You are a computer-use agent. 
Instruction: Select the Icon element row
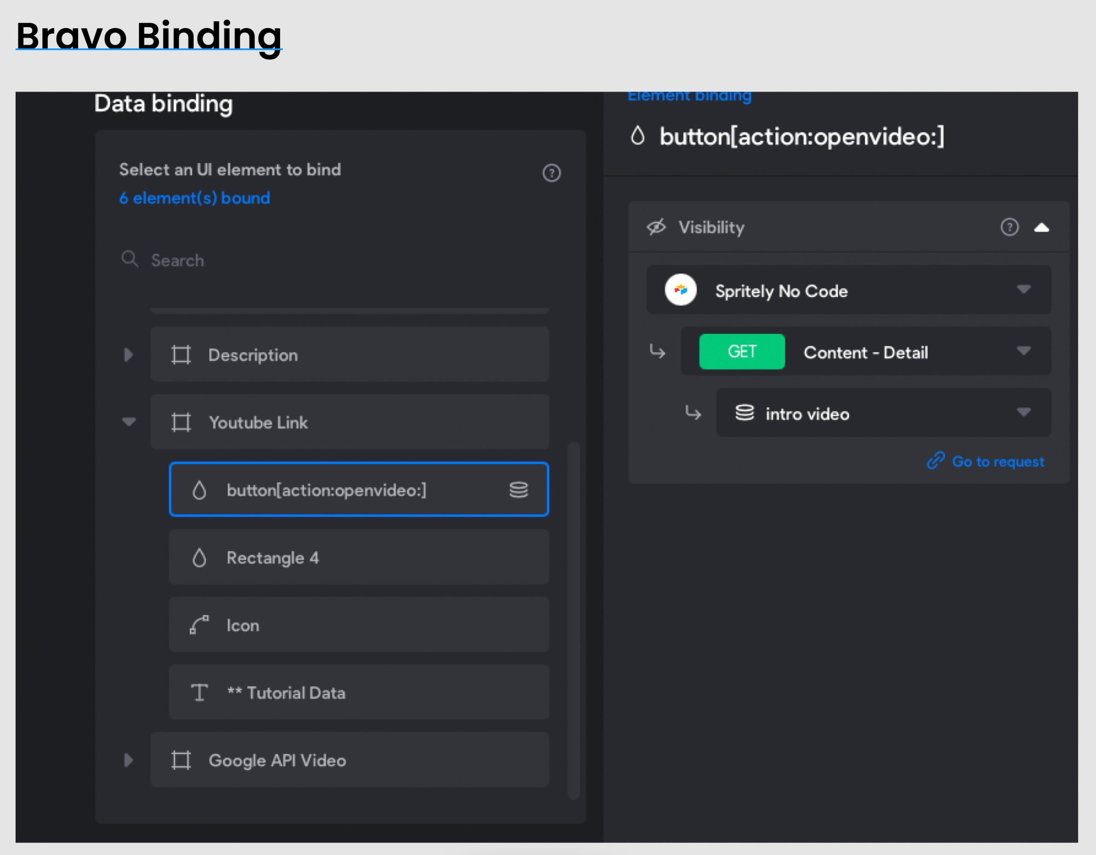(359, 625)
